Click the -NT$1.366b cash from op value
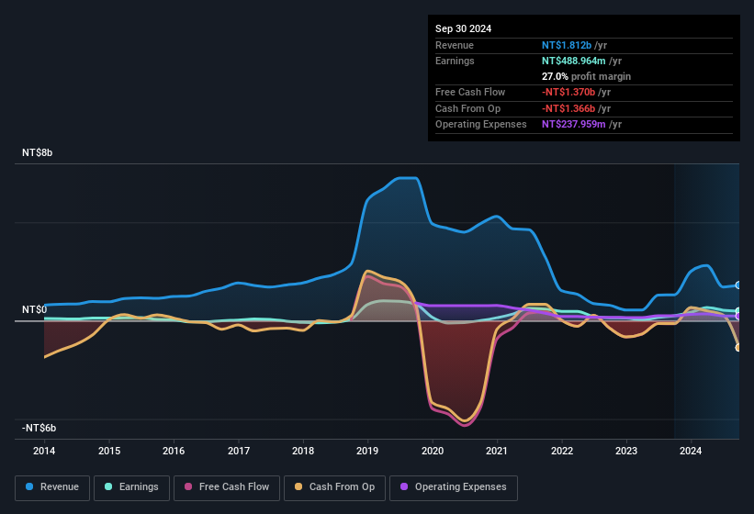 (x=568, y=108)
